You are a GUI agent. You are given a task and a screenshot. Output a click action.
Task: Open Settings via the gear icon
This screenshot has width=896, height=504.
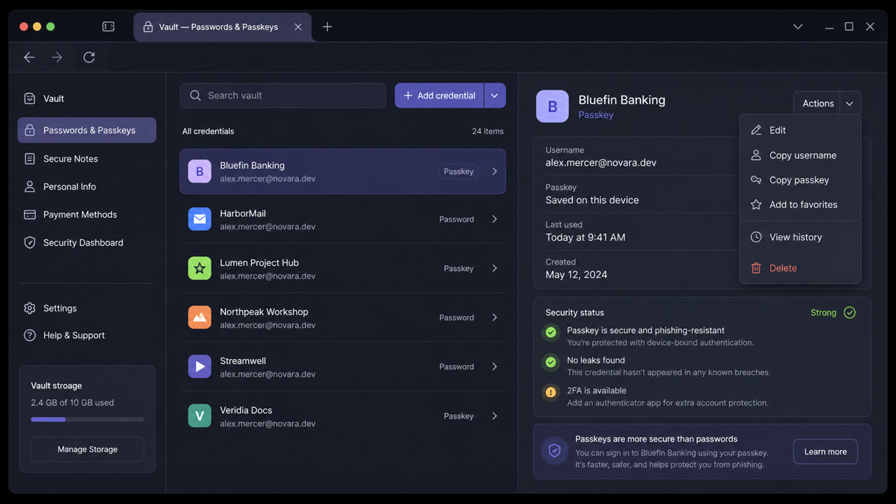(x=29, y=308)
